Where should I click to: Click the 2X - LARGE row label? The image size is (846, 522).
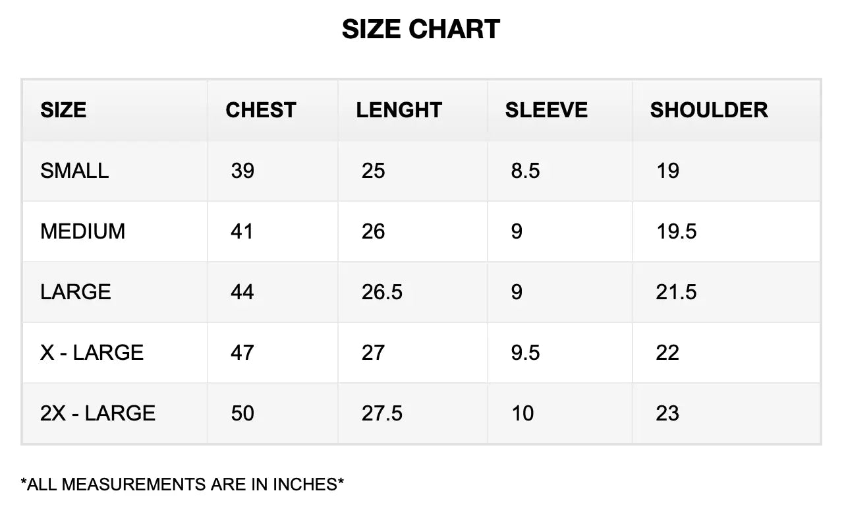tap(98, 413)
